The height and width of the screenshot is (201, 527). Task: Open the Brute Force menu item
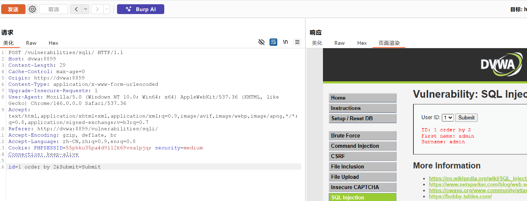click(x=362, y=136)
